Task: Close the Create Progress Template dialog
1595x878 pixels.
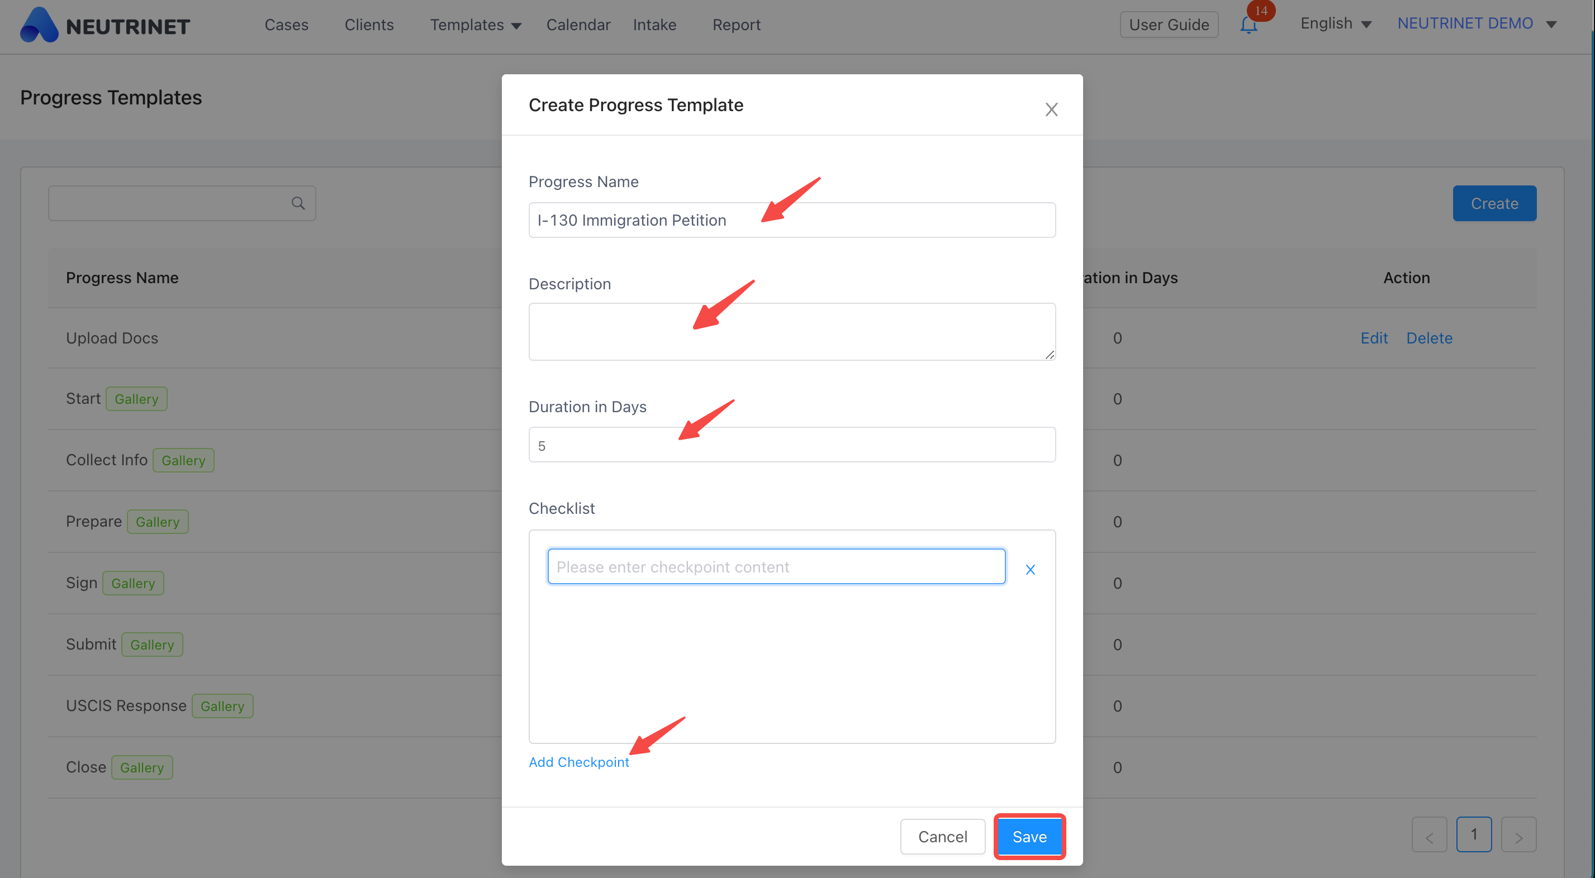Action: click(1051, 109)
